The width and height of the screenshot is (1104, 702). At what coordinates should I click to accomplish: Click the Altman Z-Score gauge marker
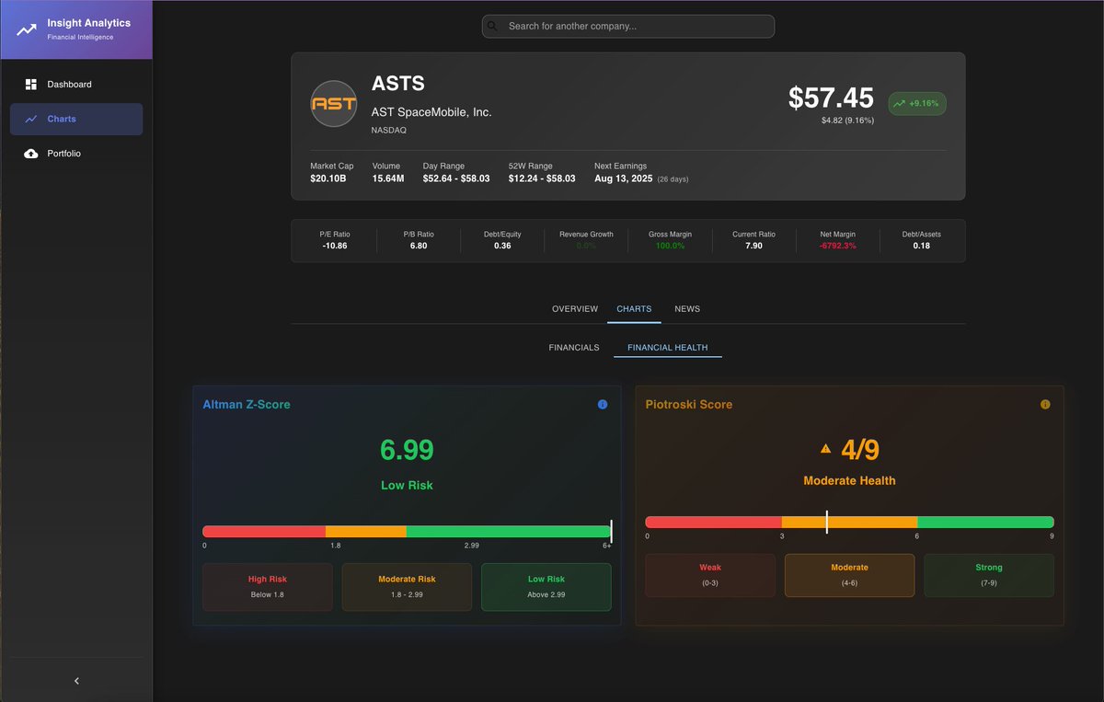point(611,532)
